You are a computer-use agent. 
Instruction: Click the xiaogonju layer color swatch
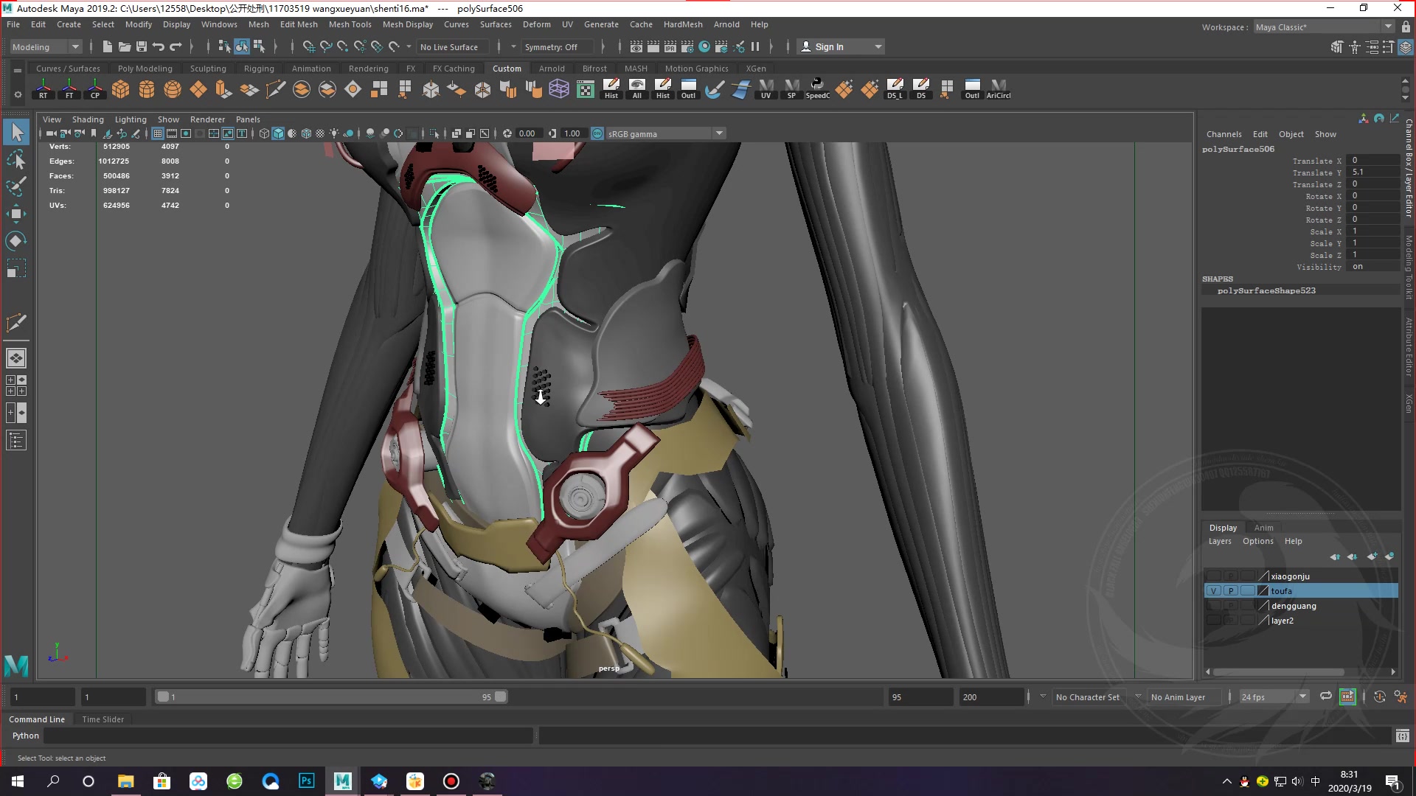point(1263,576)
